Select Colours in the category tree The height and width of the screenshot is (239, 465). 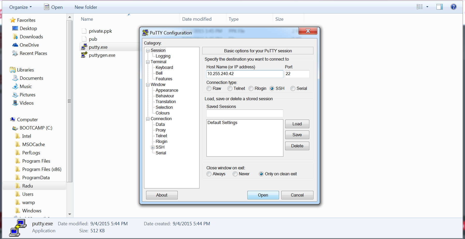click(x=162, y=113)
